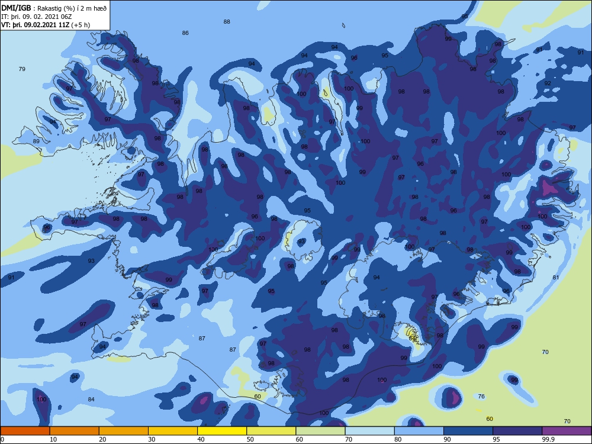The height and width of the screenshot is (444, 592).
Task: Click the legend tick label '50'
Action: (x=250, y=439)
